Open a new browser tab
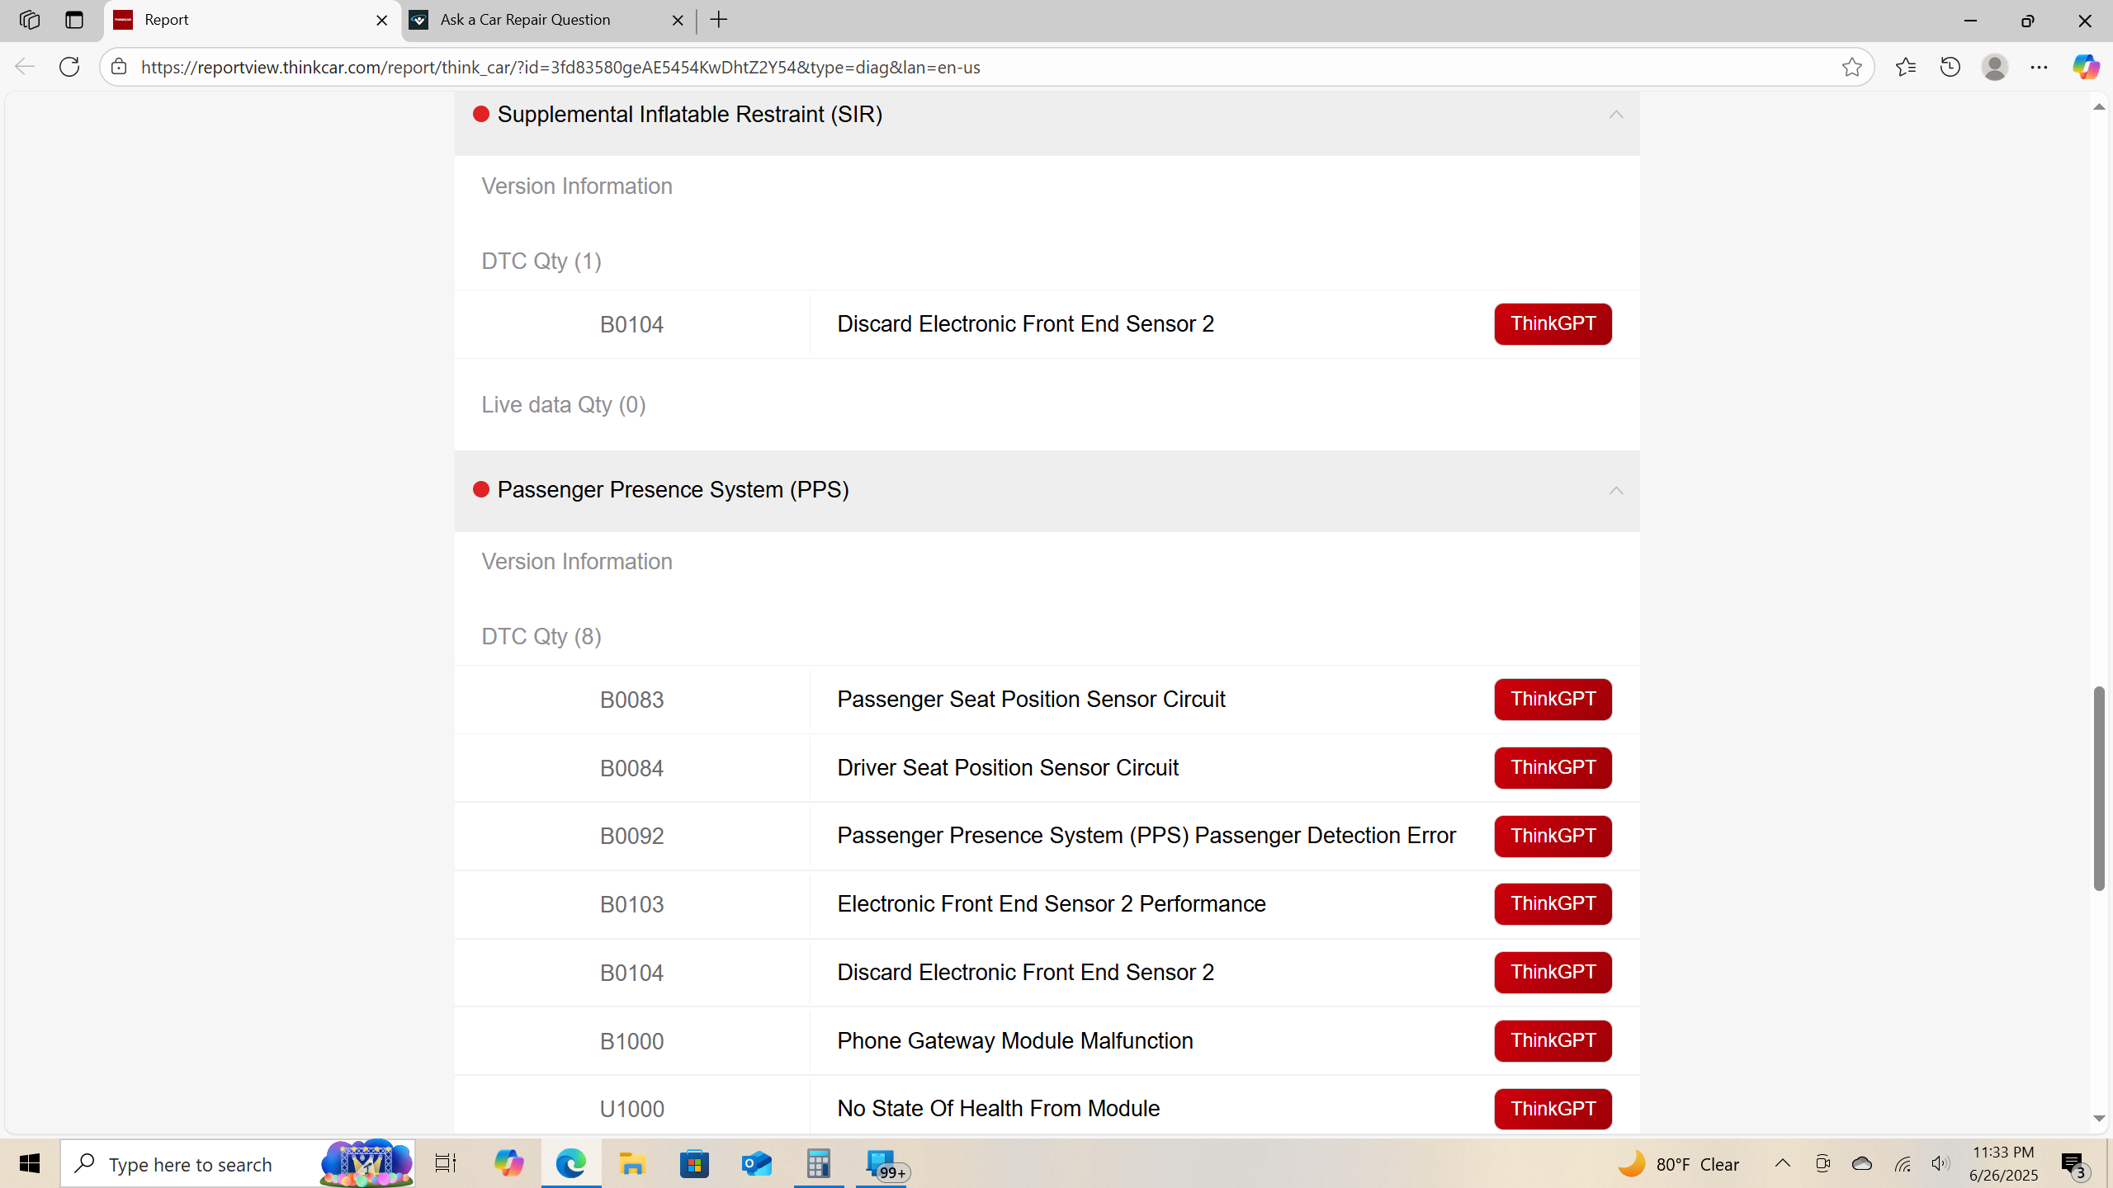 [719, 20]
